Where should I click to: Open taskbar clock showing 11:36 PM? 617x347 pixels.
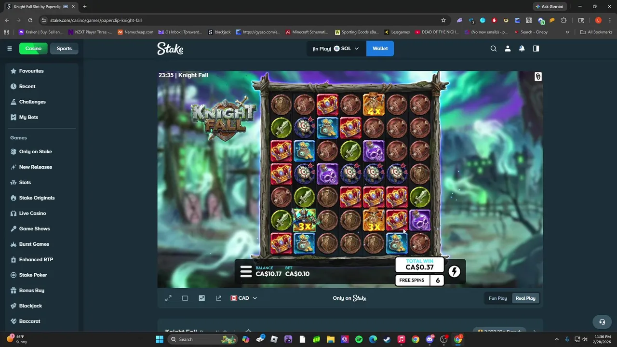pyautogui.click(x=602, y=339)
